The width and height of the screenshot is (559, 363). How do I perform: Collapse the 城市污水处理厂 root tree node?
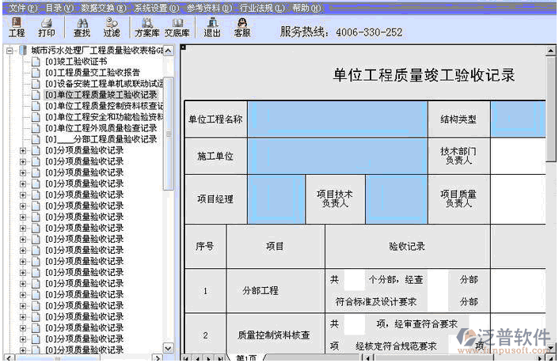10,51
